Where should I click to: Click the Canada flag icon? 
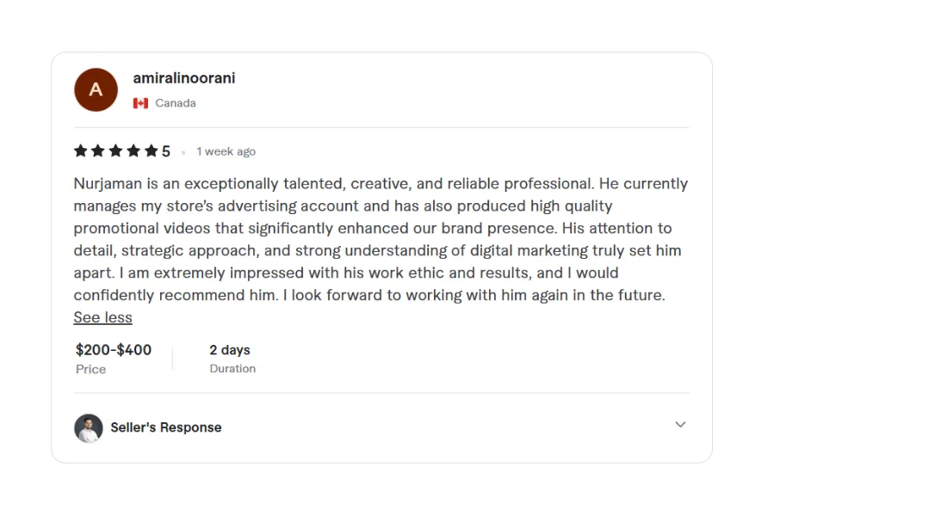click(140, 103)
